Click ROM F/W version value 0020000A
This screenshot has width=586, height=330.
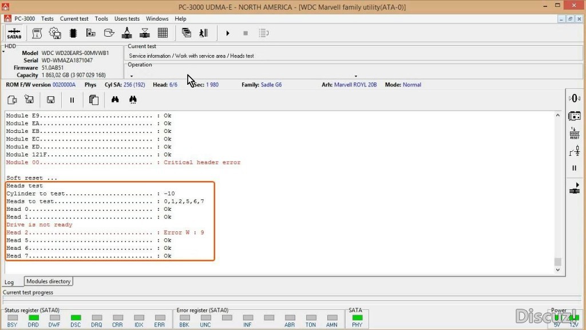pos(64,85)
